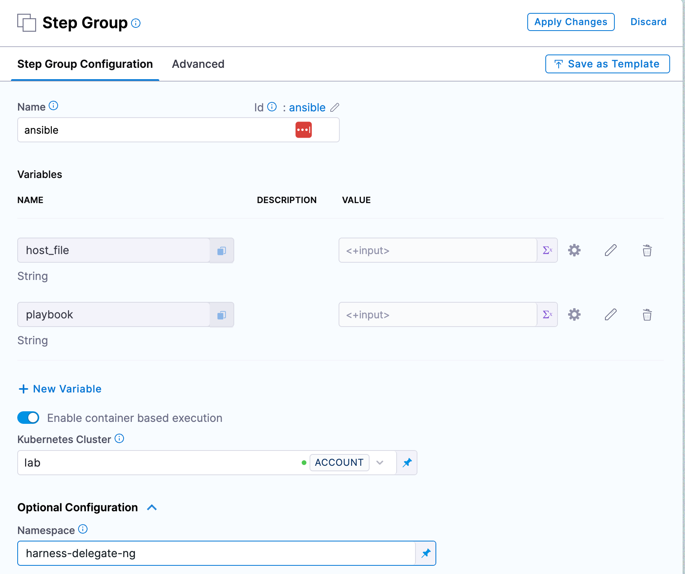Image resolution: width=685 pixels, height=574 pixels.
Task: Open the Kubernetes Cluster dropdown arrow
Action: (380, 463)
